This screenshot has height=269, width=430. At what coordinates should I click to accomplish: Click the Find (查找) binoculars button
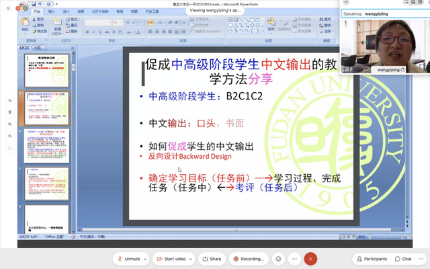click(325, 20)
